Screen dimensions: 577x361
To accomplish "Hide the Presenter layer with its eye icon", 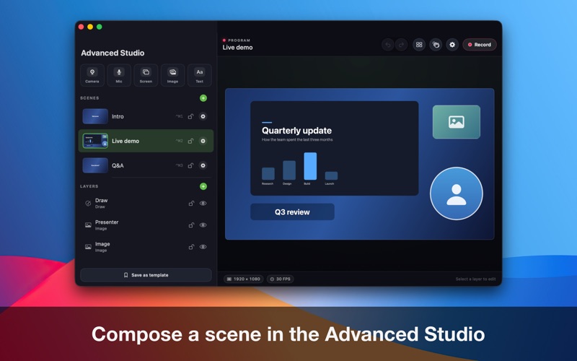I will tap(203, 225).
